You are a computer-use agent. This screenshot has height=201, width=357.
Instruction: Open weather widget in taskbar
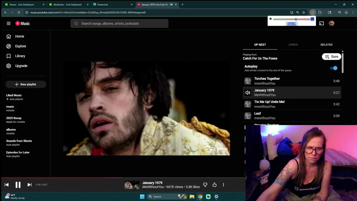pos(15,197)
